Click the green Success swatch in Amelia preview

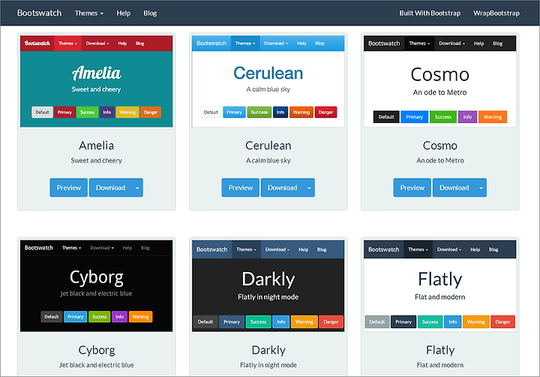[x=87, y=112]
